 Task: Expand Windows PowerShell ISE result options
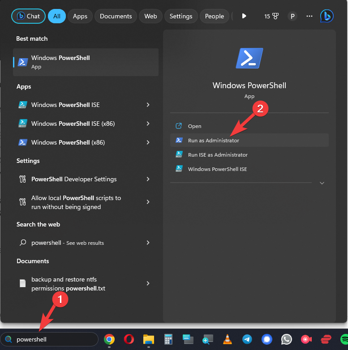(x=148, y=105)
